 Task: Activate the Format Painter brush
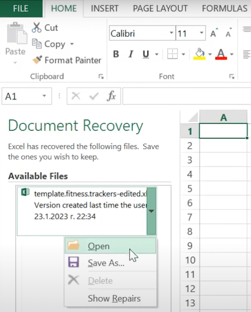(67, 60)
